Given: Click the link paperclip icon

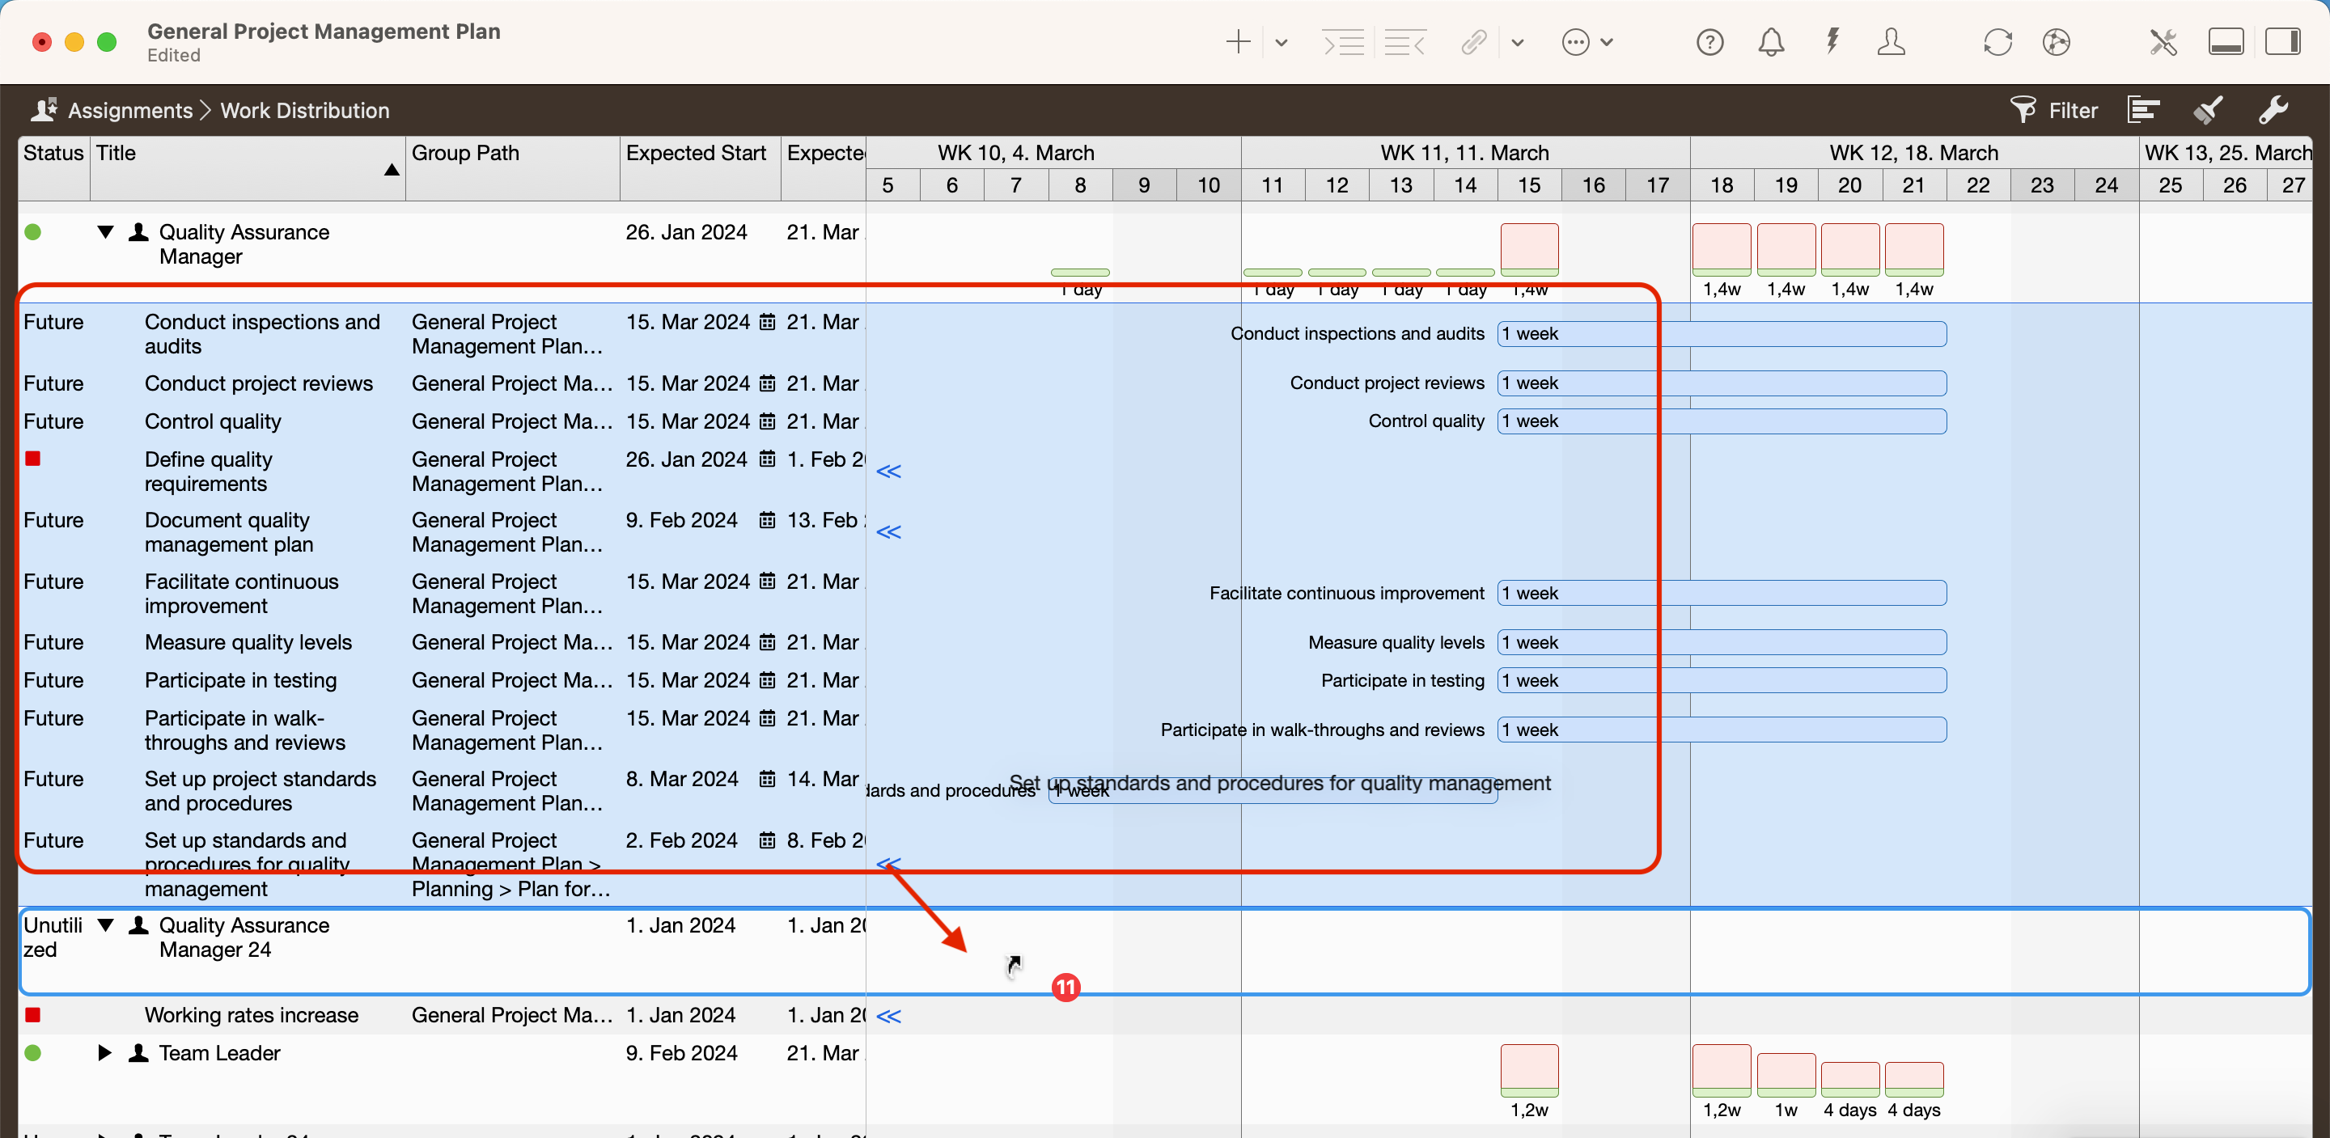Looking at the screenshot, I should click(x=1474, y=43).
